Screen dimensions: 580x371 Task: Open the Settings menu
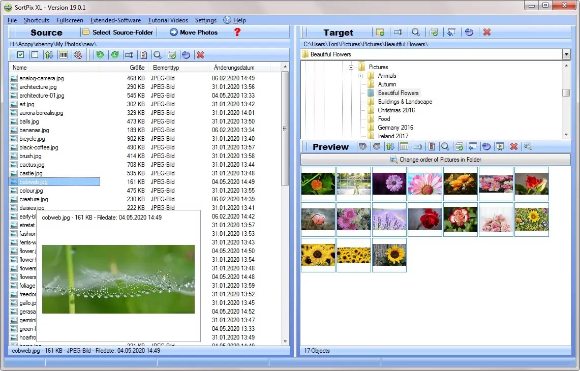pos(205,20)
